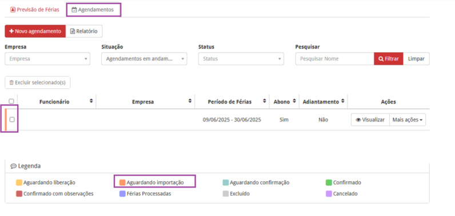Click the Pesquisar Nome input field
The height and width of the screenshot is (216, 455).
coord(335,59)
